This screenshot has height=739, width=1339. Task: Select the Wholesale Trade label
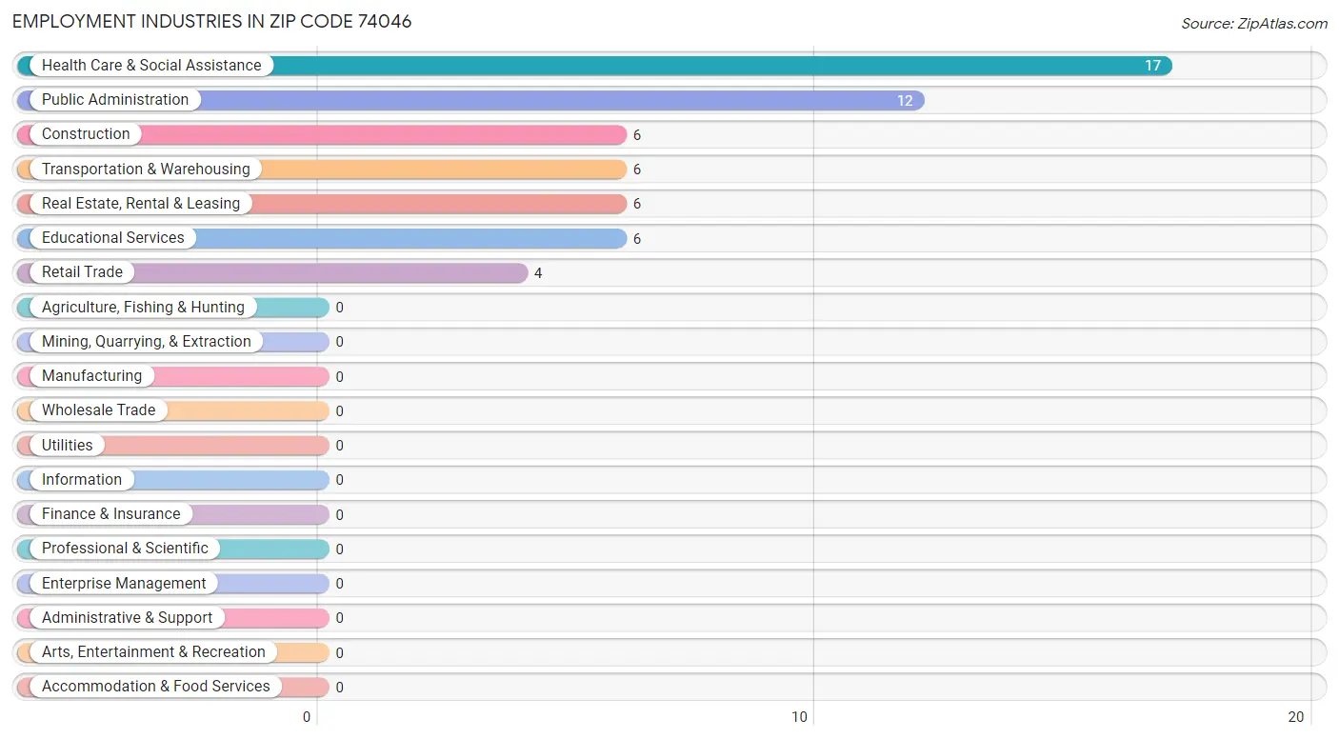coord(98,409)
